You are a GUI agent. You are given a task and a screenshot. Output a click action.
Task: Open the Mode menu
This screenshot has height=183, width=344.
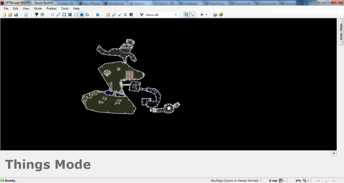[x=38, y=8]
